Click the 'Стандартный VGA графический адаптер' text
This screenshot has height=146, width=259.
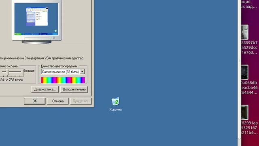[54, 58]
